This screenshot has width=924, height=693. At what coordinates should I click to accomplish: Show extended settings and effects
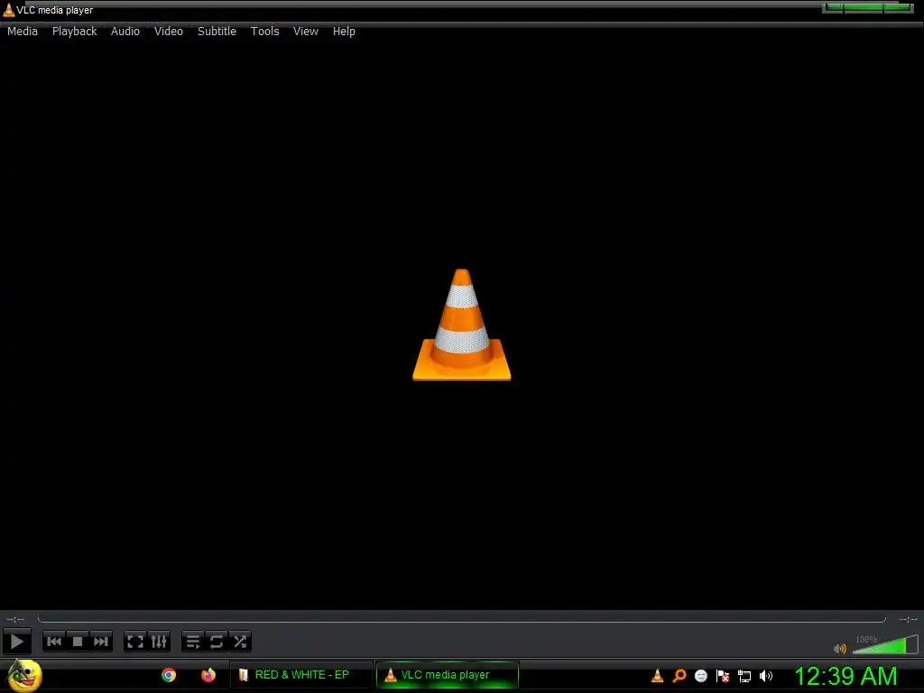[159, 642]
